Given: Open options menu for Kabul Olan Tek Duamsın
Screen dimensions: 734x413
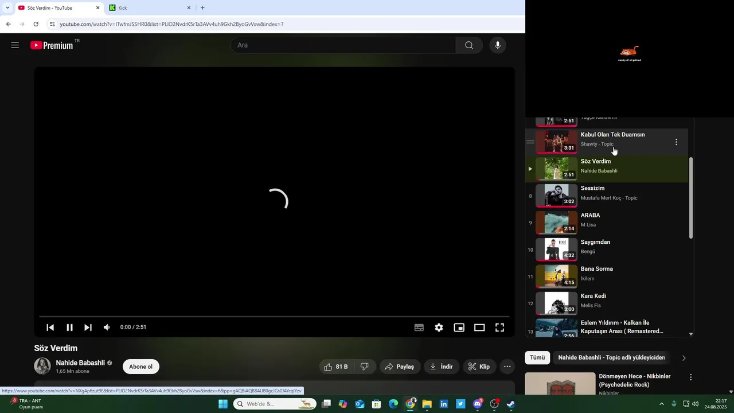Looking at the screenshot, I should click(676, 142).
